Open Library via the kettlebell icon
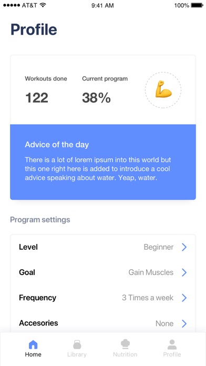 coord(77,344)
